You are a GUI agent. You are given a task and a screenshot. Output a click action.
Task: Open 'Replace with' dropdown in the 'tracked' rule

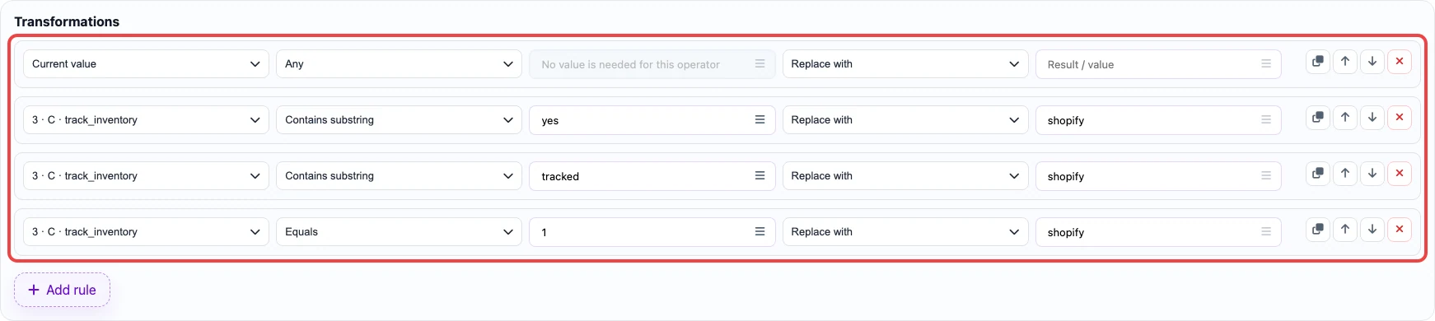[x=905, y=176]
